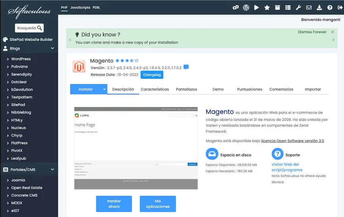
Task: Open the Pantallazos tab
Action: pyautogui.click(x=186, y=89)
